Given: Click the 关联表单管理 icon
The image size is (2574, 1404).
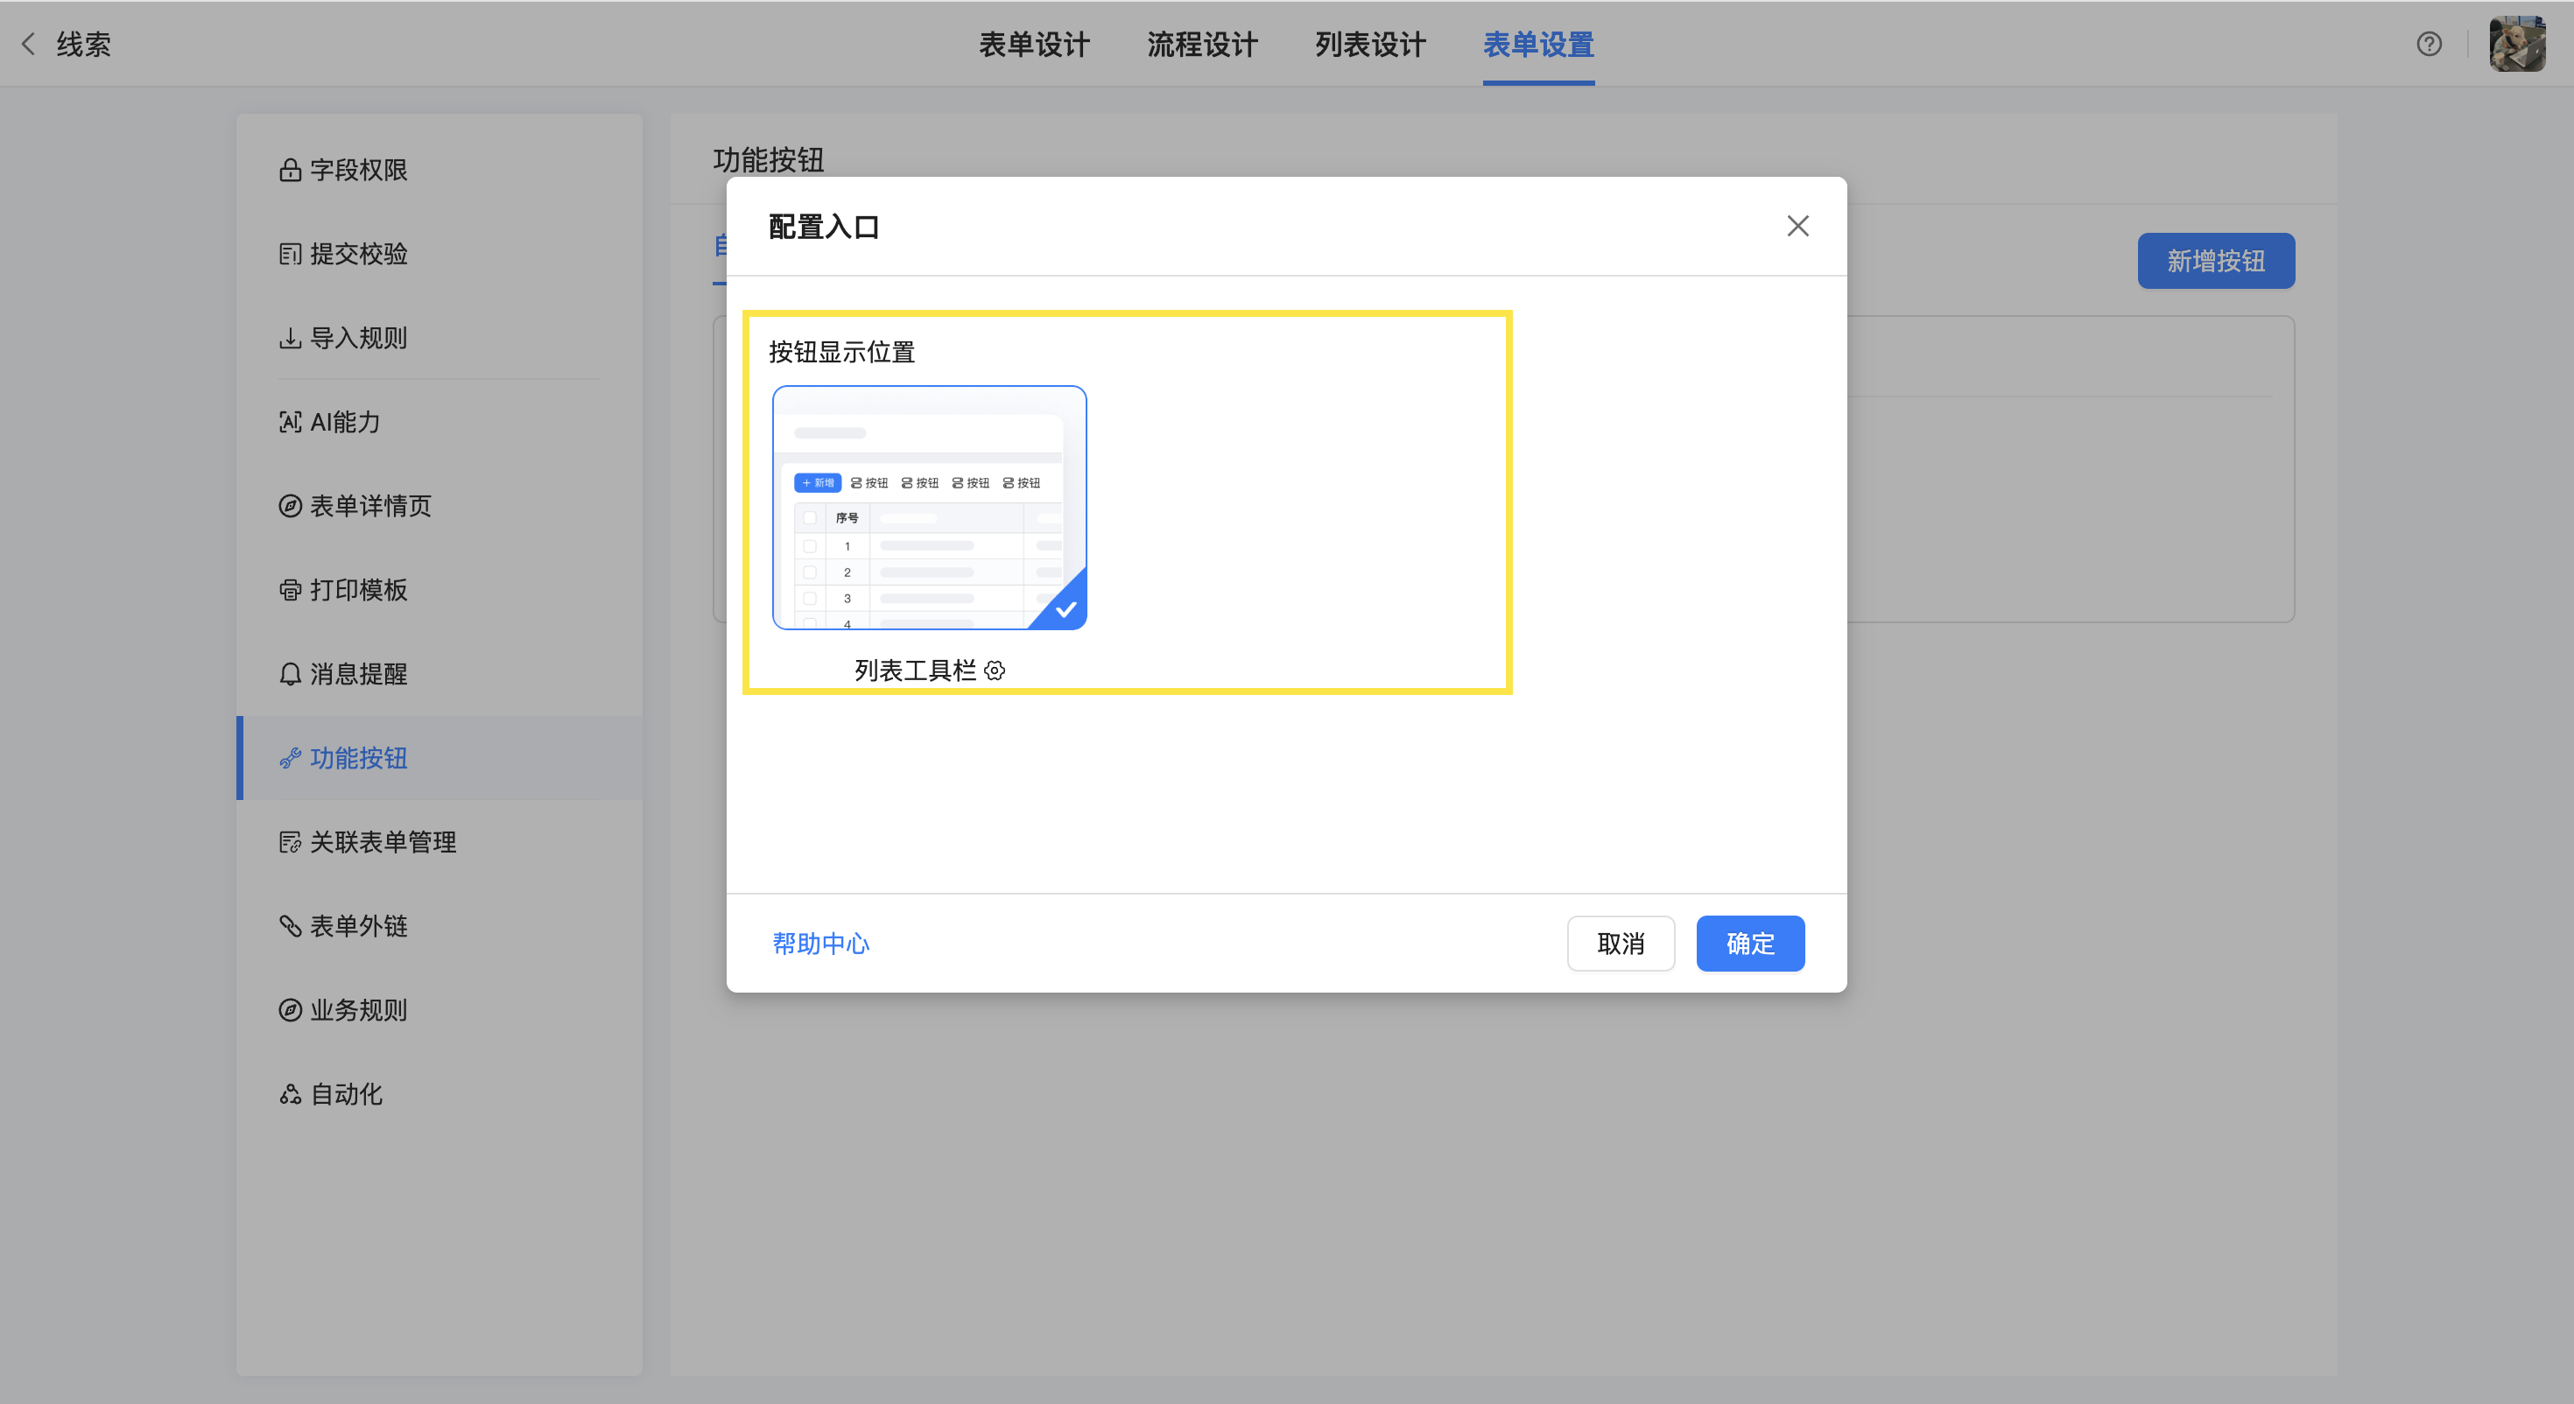Looking at the screenshot, I should (x=290, y=841).
